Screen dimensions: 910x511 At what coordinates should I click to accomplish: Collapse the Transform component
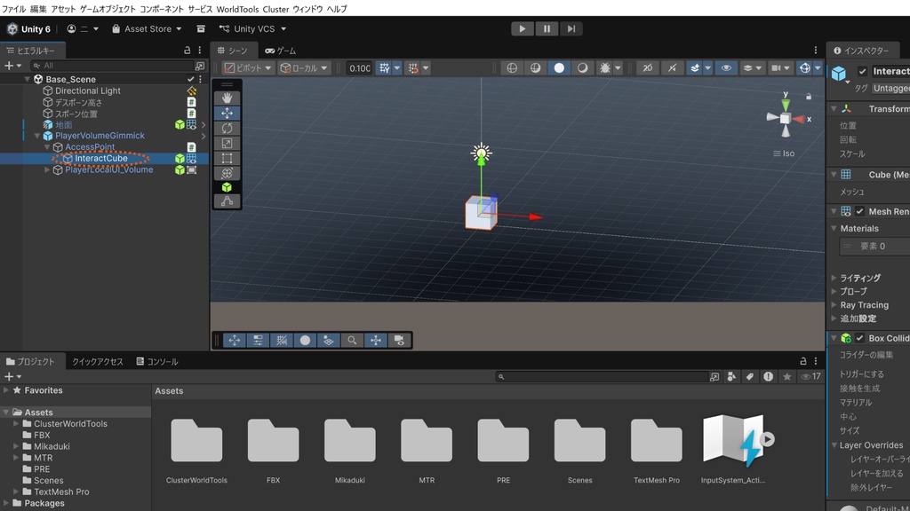[x=834, y=109]
